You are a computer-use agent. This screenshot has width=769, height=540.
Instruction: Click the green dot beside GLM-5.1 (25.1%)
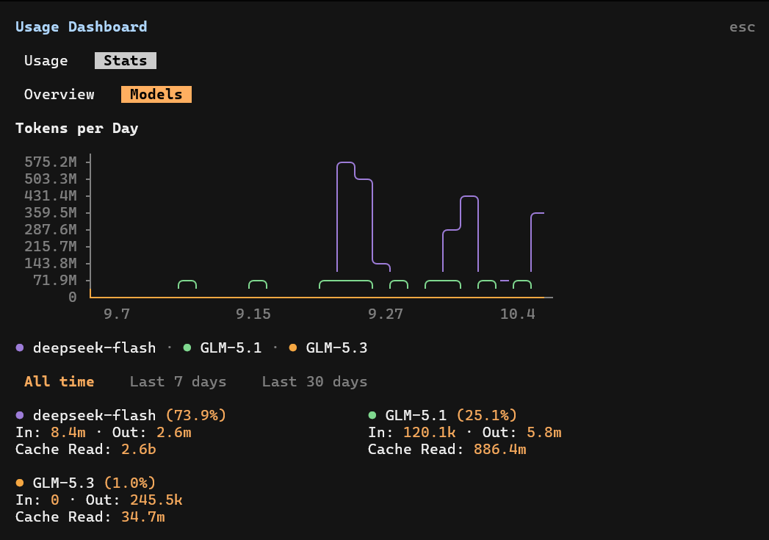tap(372, 415)
